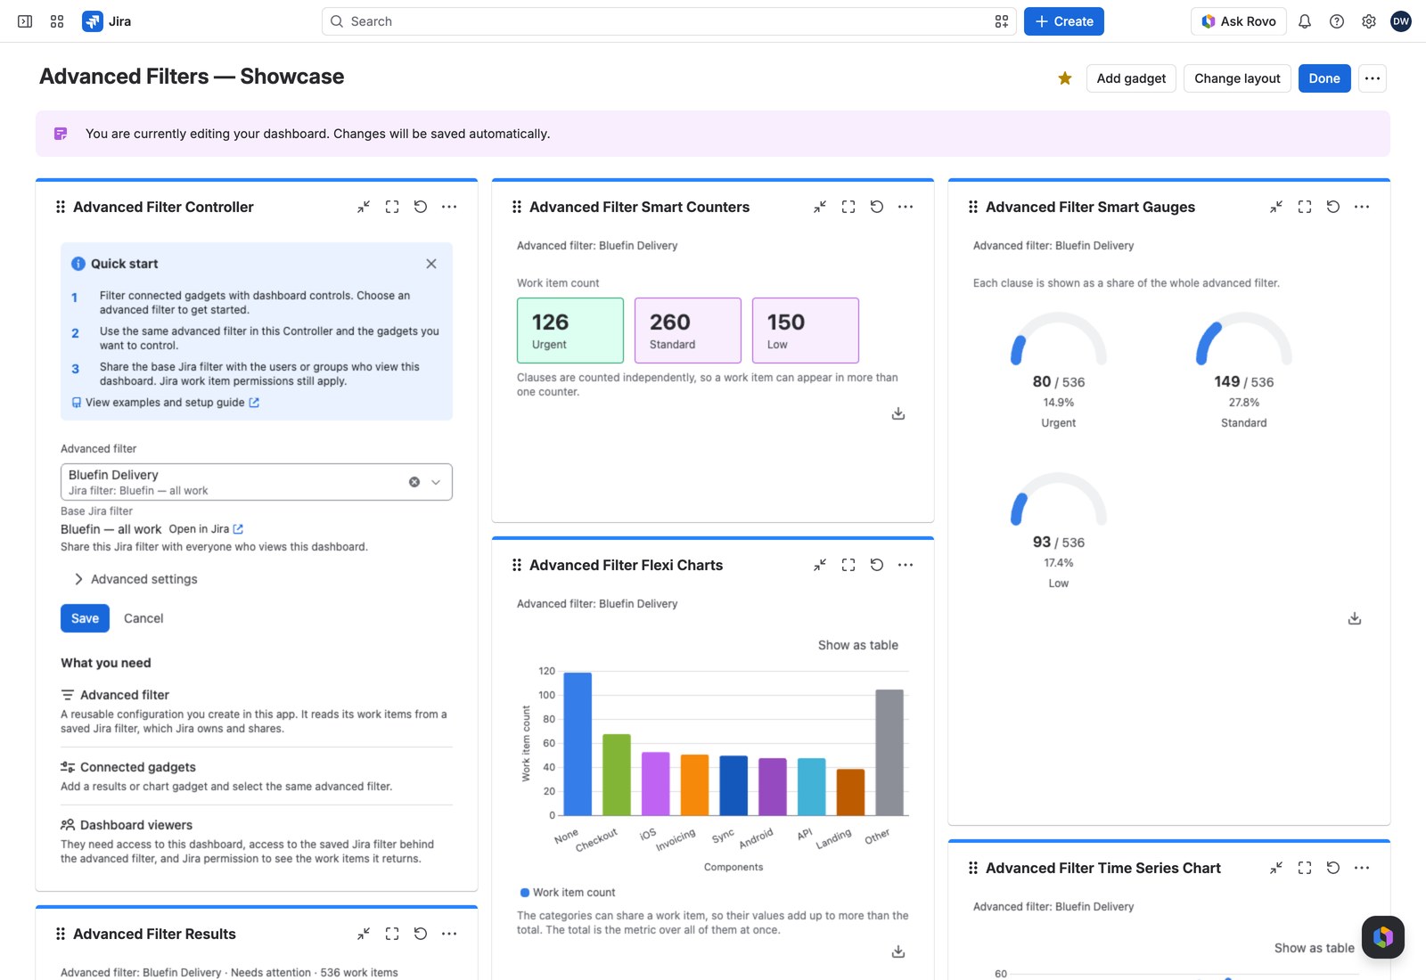Follow the Open in Jira link
This screenshot has height=980, width=1426.
click(206, 529)
